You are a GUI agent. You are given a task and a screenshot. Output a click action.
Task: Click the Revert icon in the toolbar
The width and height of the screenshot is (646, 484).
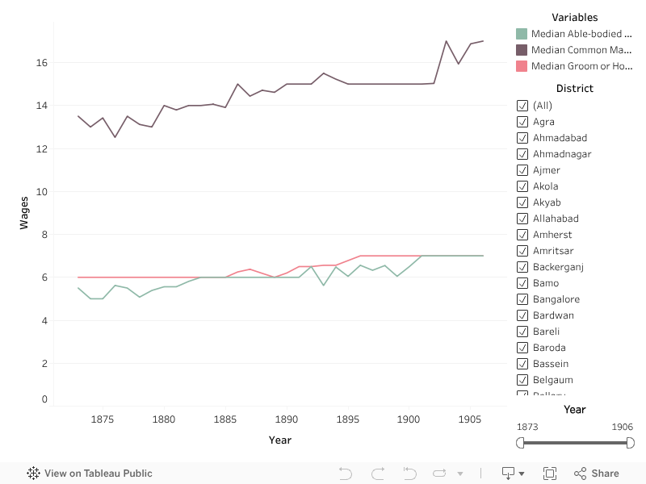point(409,474)
